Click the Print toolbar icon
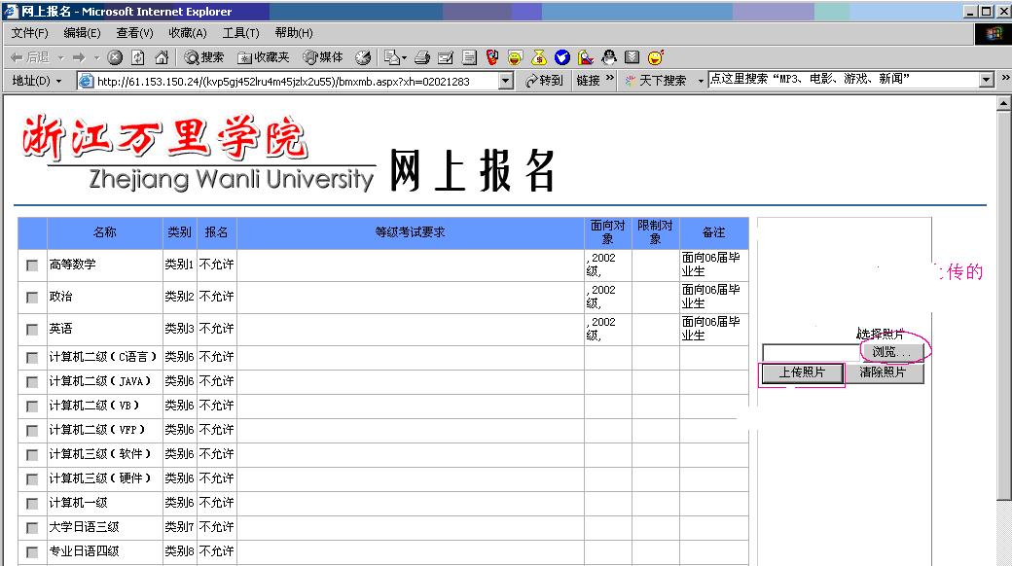The width and height of the screenshot is (1012, 566). [422, 57]
